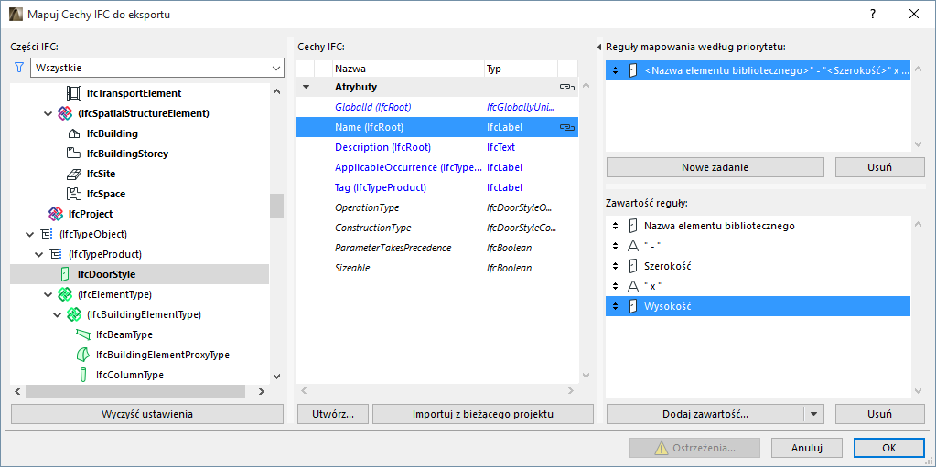Open the Dodaj zawartość dropdown arrow

coord(814,414)
